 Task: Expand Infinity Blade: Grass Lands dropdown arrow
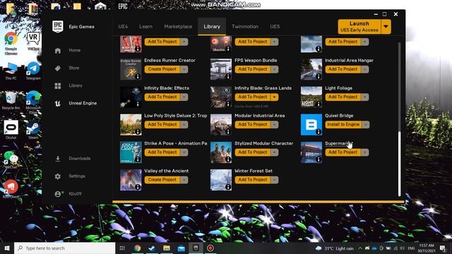[x=275, y=97]
